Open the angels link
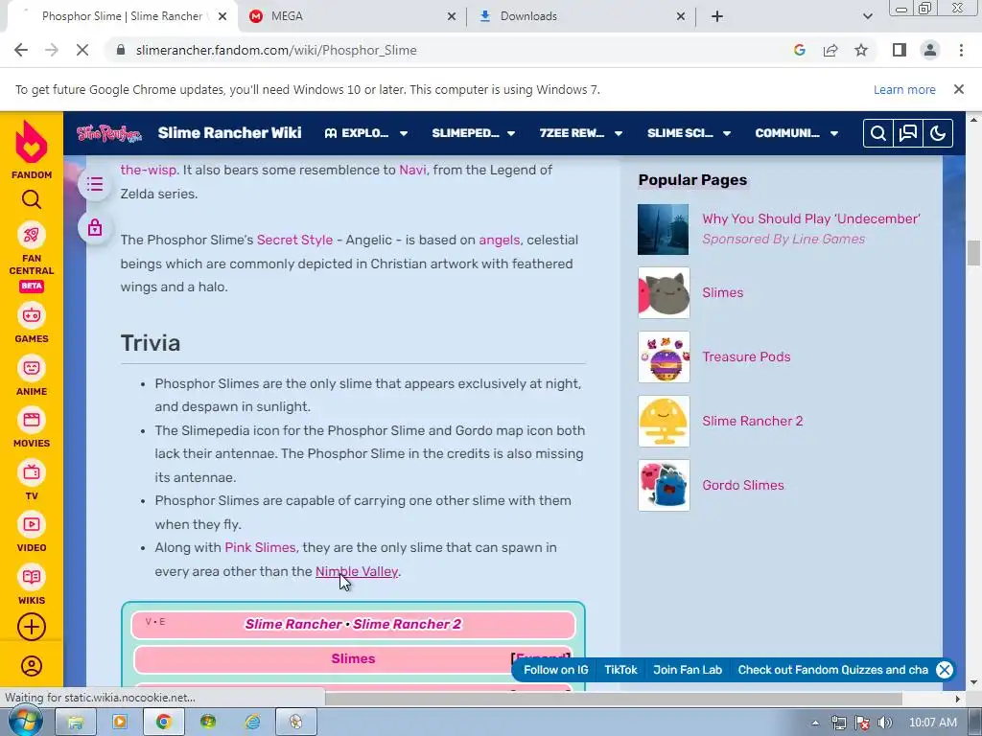 pos(499,240)
